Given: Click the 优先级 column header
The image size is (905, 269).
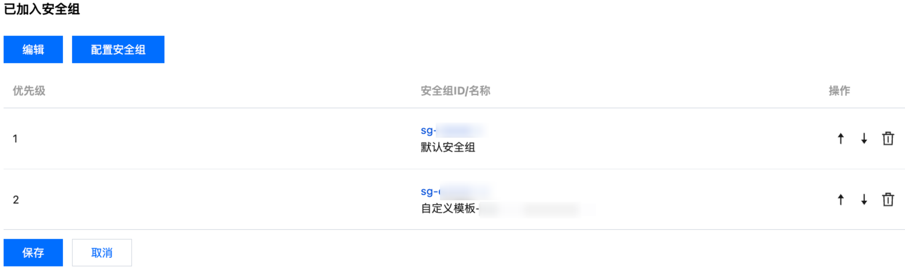Looking at the screenshot, I should coord(29,91).
